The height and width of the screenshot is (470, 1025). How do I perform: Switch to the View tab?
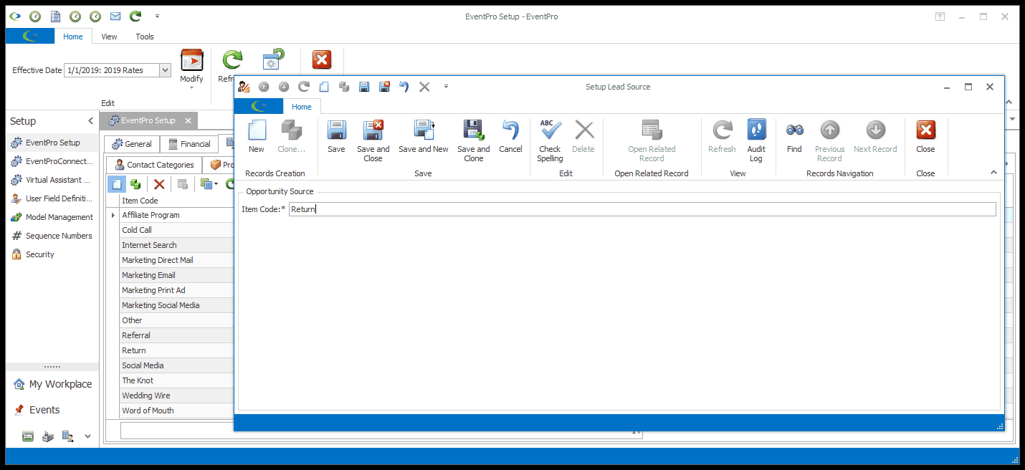[109, 37]
